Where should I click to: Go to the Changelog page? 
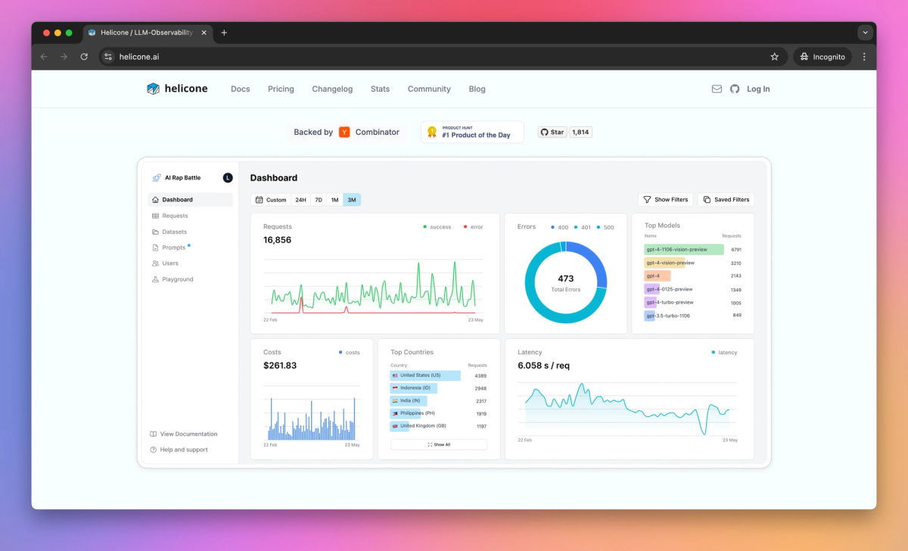[332, 89]
